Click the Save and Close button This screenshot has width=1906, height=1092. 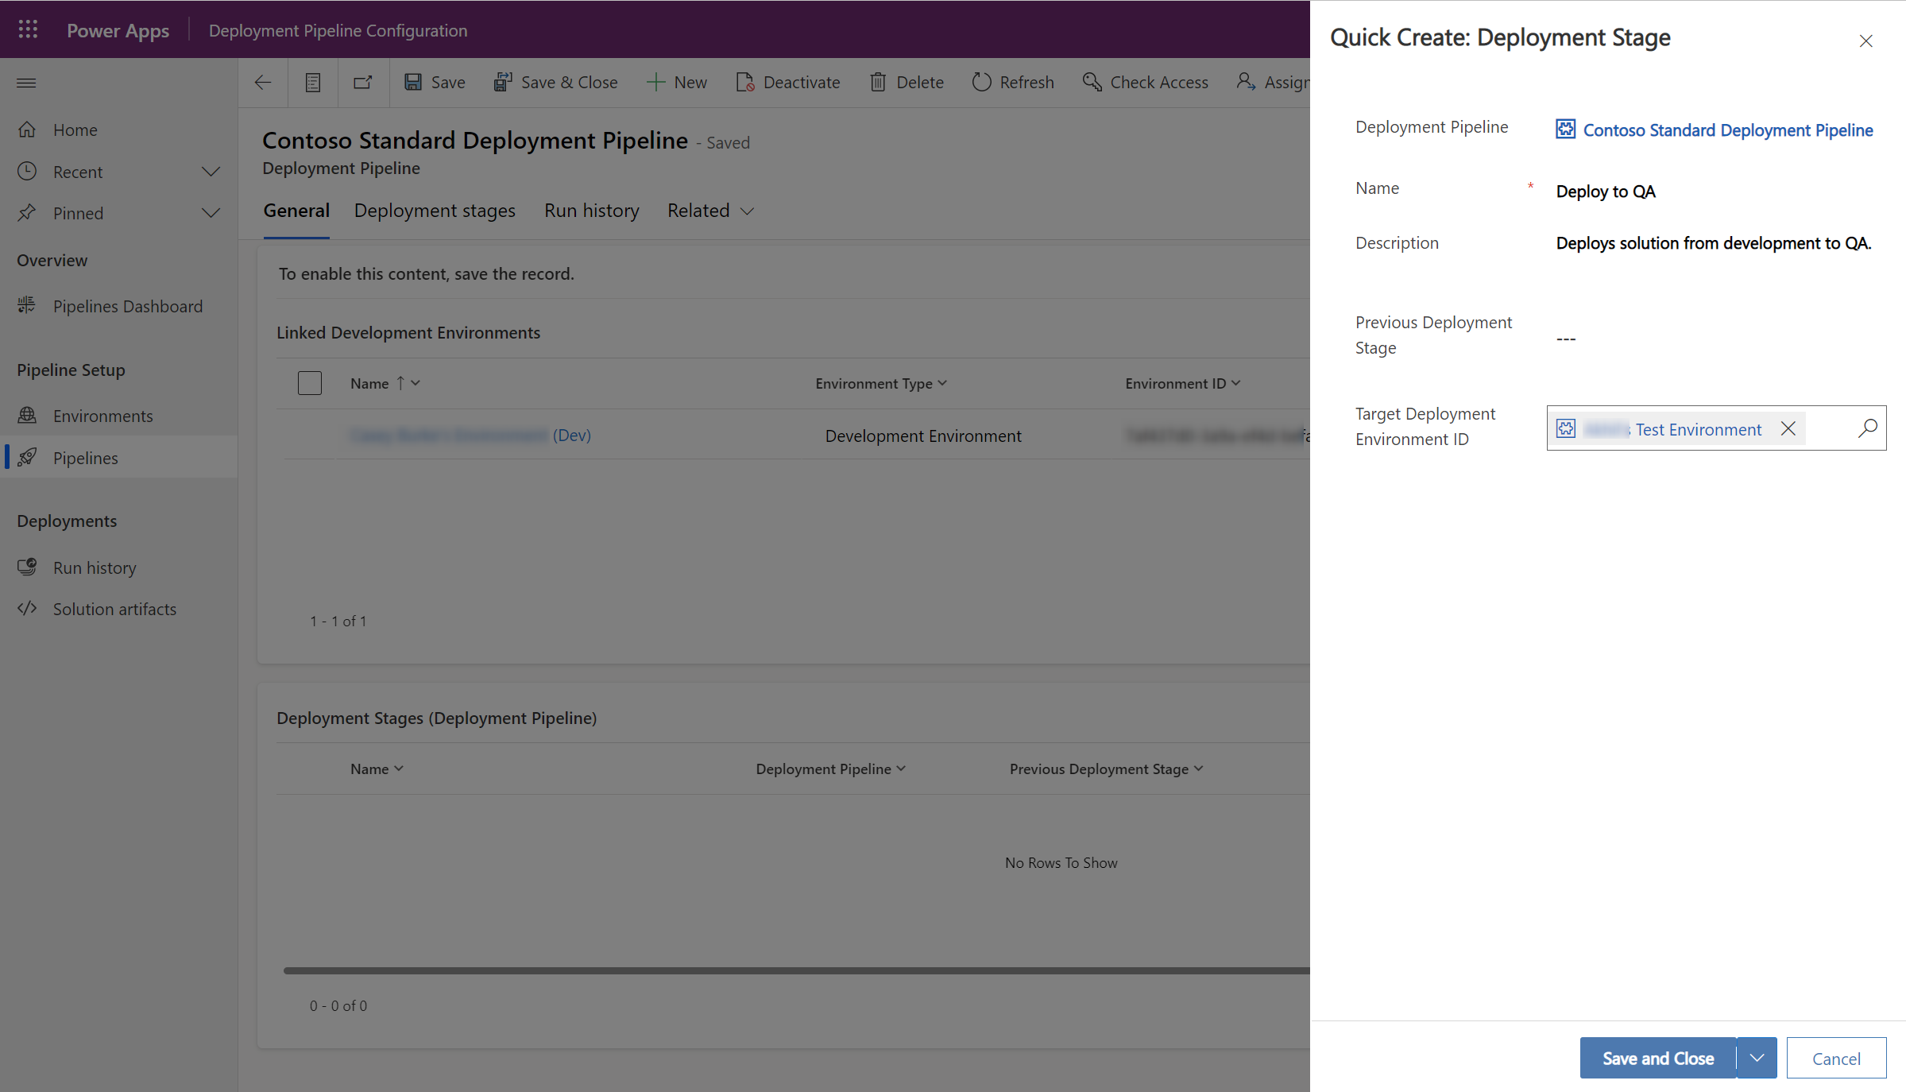pyautogui.click(x=1656, y=1057)
